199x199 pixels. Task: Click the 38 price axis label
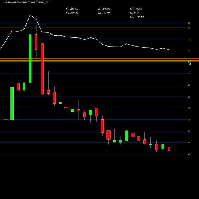pos(189,108)
